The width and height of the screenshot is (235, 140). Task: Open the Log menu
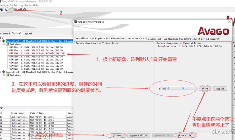pos(21,5)
